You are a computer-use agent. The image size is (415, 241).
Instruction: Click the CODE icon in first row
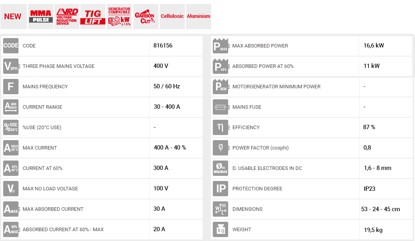[x=11, y=46]
